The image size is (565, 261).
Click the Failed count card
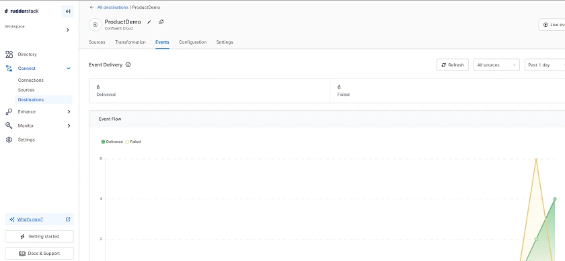point(447,91)
